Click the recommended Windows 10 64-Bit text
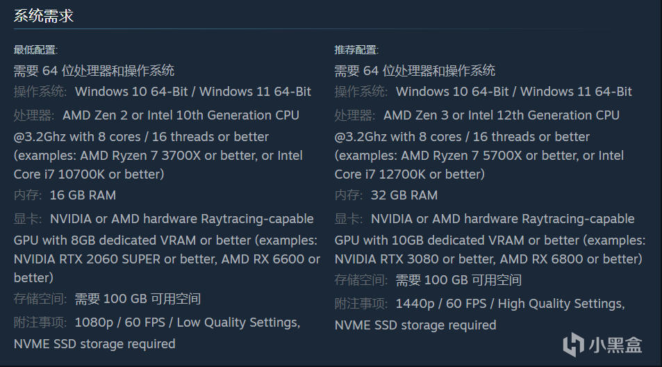Screen dimensions: 662x367 452,92
